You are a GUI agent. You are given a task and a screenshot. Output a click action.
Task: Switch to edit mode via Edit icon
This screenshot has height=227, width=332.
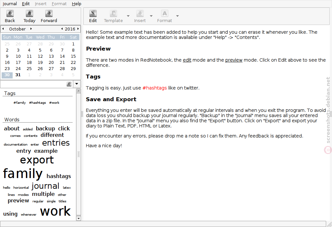(x=93, y=13)
